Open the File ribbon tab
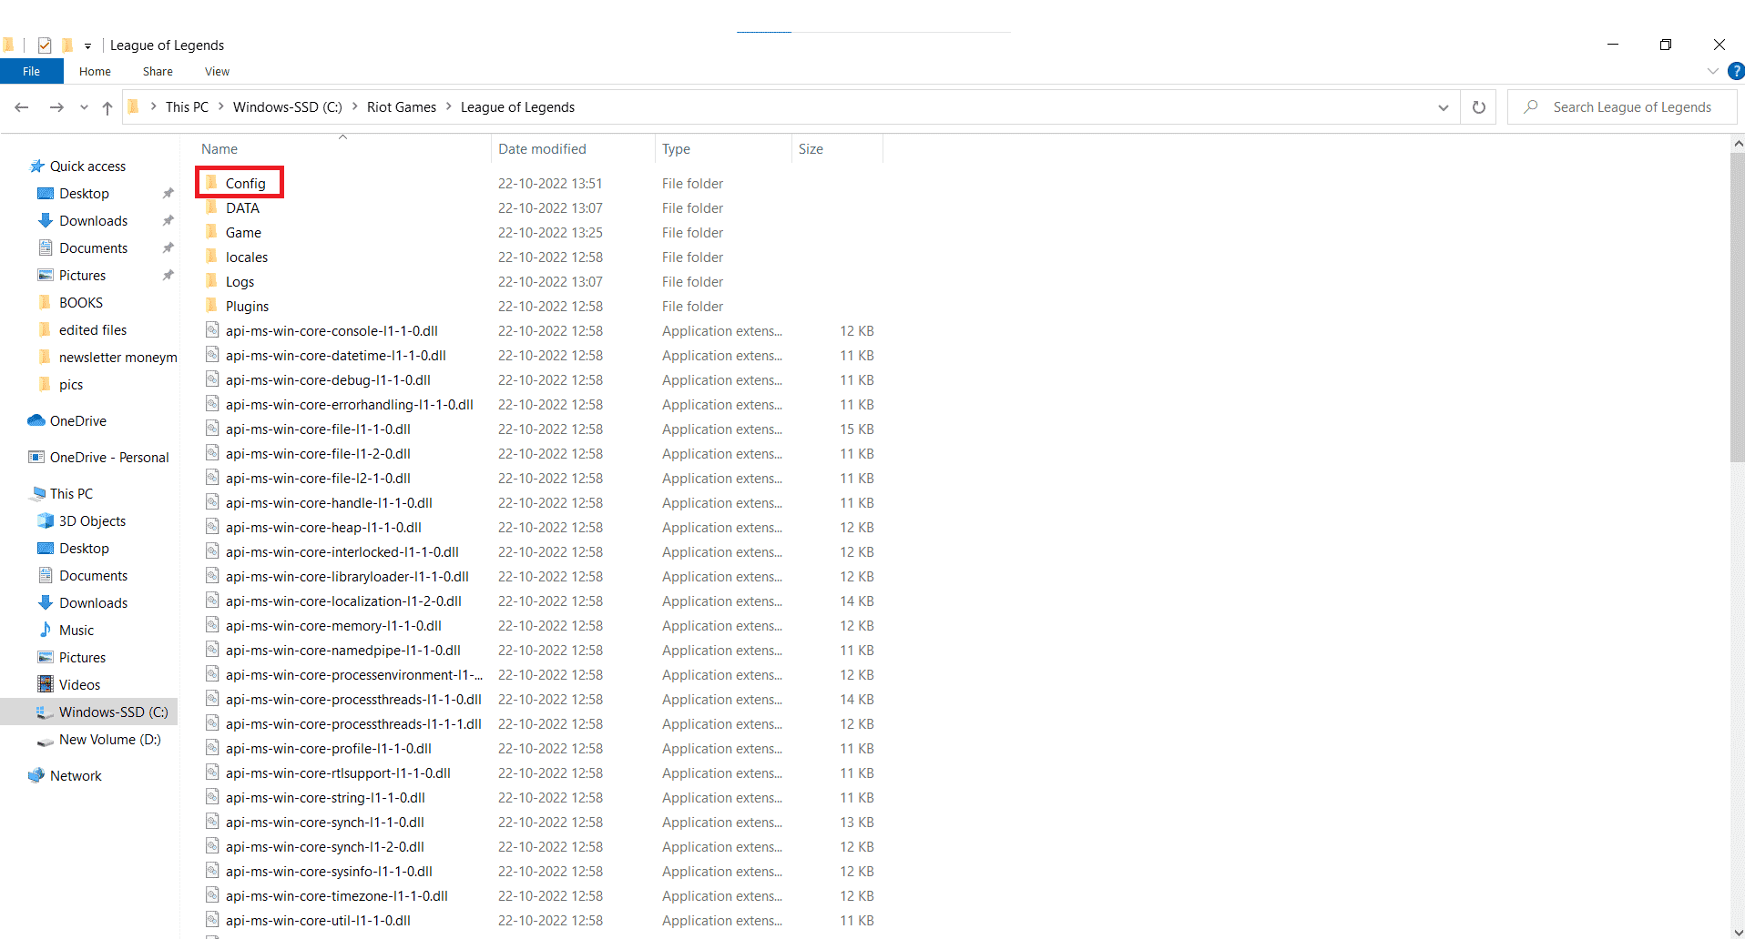The width and height of the screenshot is (1745, 939). click(x=31, y=72)
